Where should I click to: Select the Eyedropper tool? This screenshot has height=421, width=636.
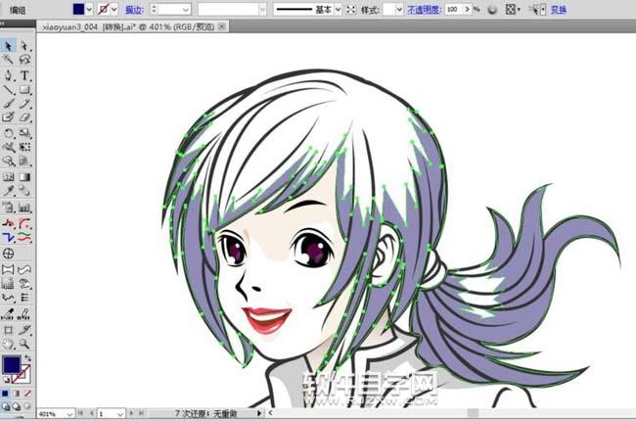(x=8, y=191)
